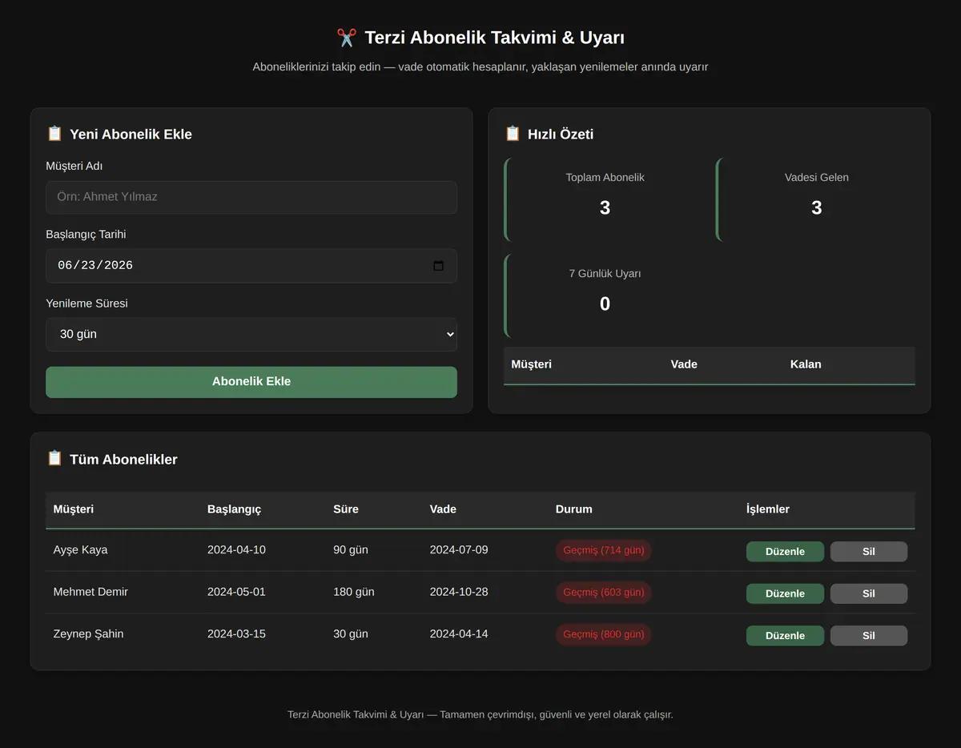This screenshot has width=961, height=748.
Task: Open the calendar picker in Başlangıç Tarihi
Action: tap(438, 266)
